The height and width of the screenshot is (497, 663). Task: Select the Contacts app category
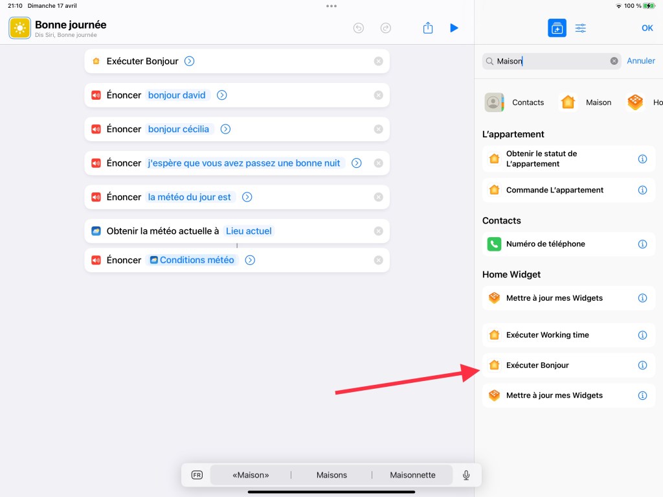[515, 102]
